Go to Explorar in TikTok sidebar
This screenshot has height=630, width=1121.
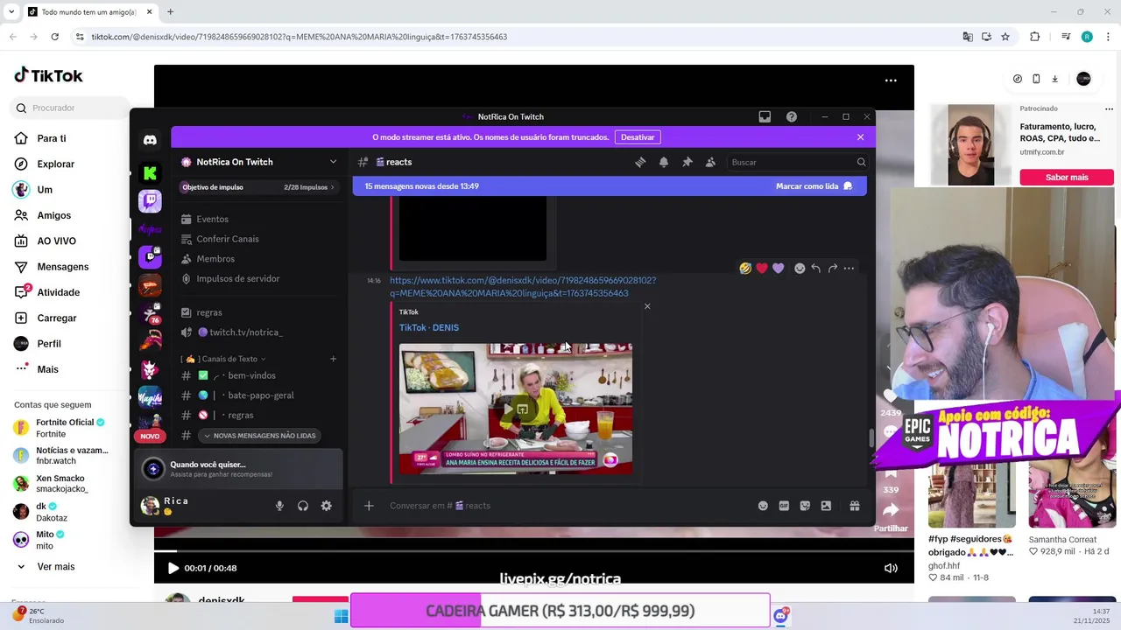pyautogui.click(x=55, y=164)
